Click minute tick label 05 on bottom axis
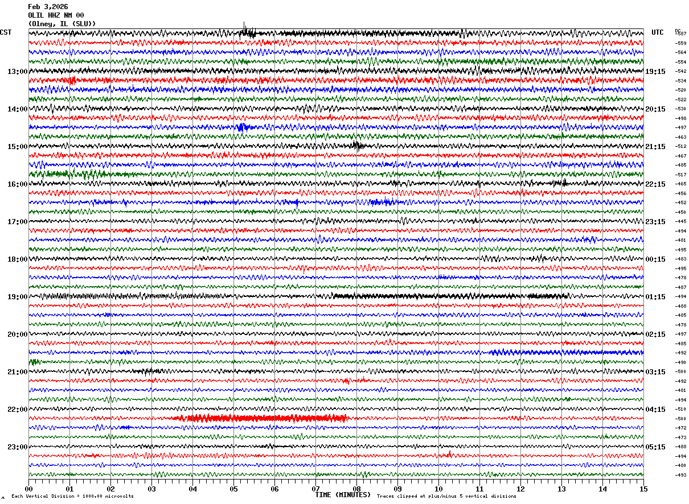 coord(233,489)
